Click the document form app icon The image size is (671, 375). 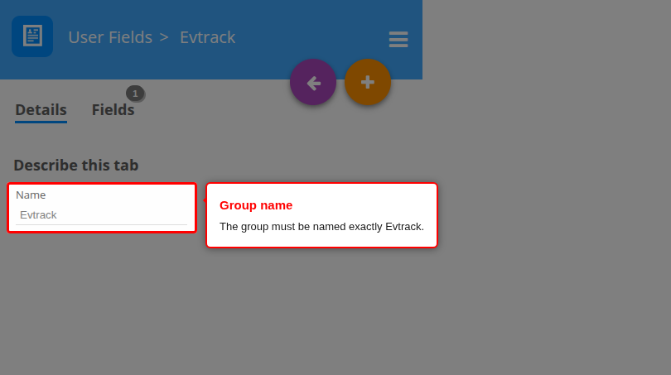click(32, 36)
